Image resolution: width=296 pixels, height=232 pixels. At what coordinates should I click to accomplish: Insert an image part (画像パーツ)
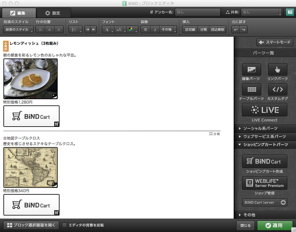click(x=251, y=70)
